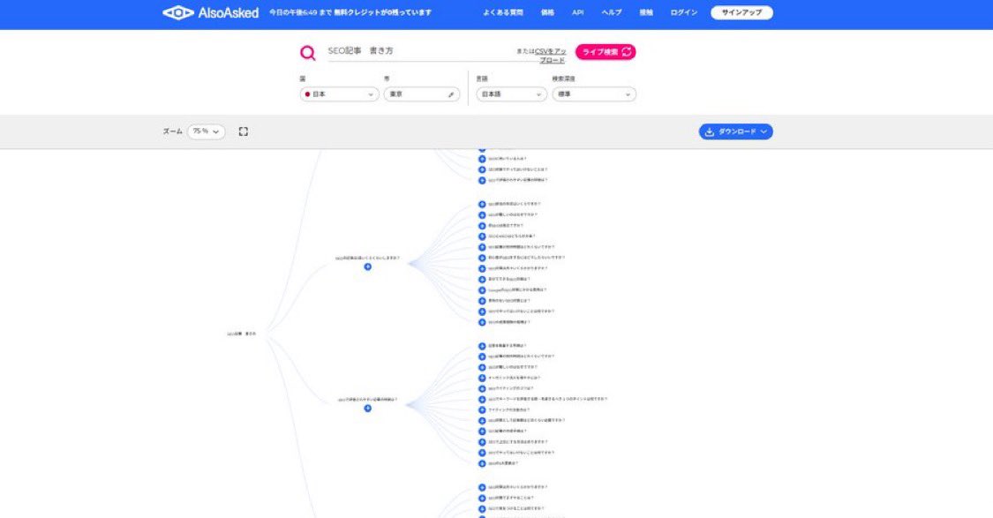
Task: Click the CSVをアップロード upload link
Action: [550, 56]
